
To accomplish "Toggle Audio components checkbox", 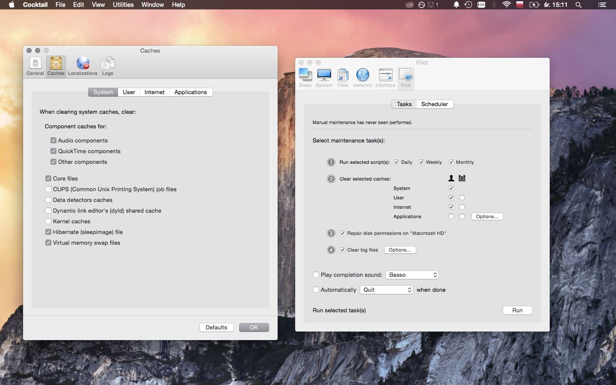I will click(x=53, y=140).
